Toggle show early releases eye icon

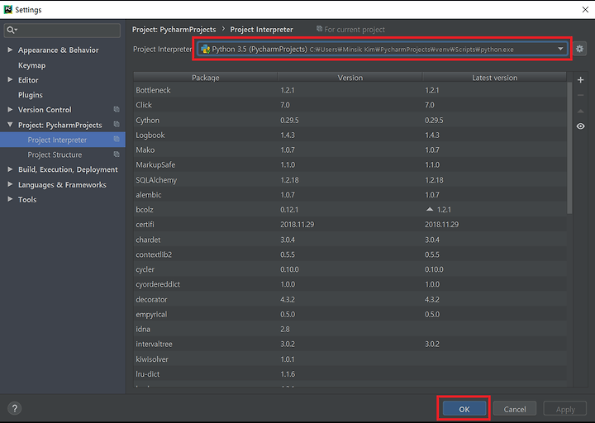580,126
